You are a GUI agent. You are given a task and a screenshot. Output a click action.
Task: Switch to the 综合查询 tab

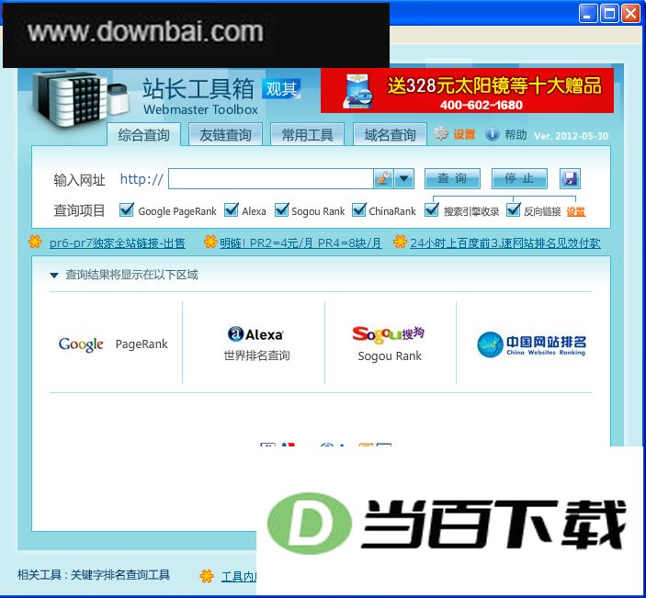pyautogui.click(x=143, y=134)
